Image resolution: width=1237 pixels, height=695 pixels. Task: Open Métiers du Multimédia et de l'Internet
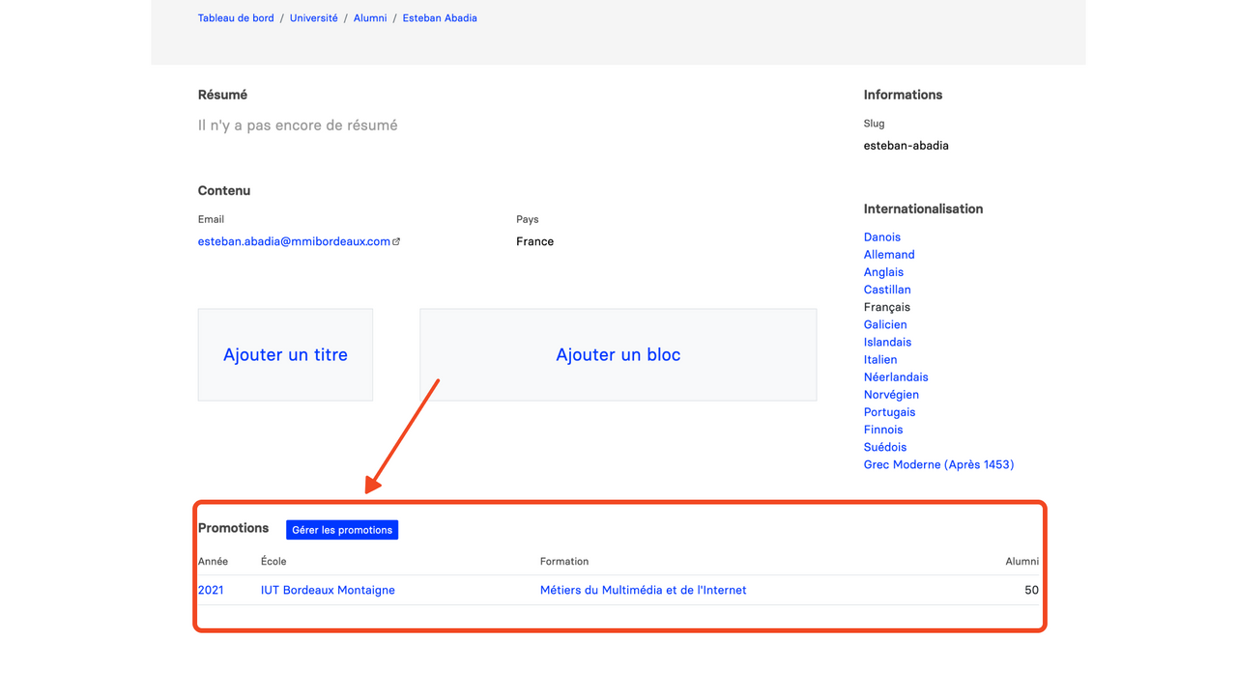pyautogui.click(x=643, y=590)
